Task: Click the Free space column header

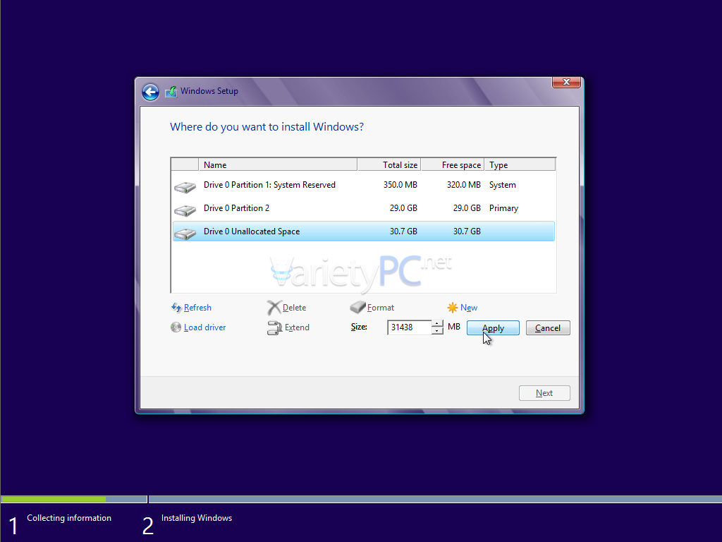Action: pos(453,164)
